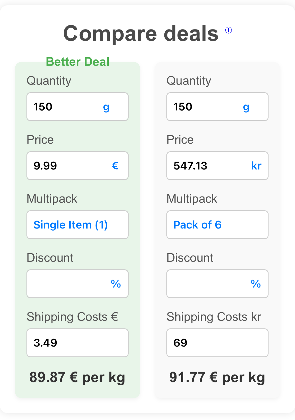This screenshot has height=420, width=295.
Task: Change the kr currency selector on right price
Action: click(x=256, y=166)
